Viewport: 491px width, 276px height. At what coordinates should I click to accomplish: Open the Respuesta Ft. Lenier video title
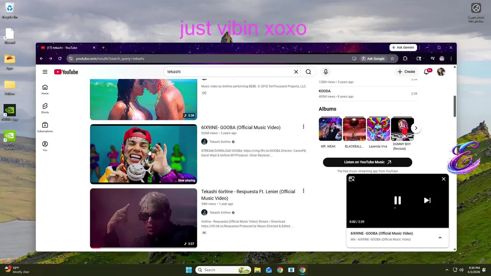(x=248, y=195)
